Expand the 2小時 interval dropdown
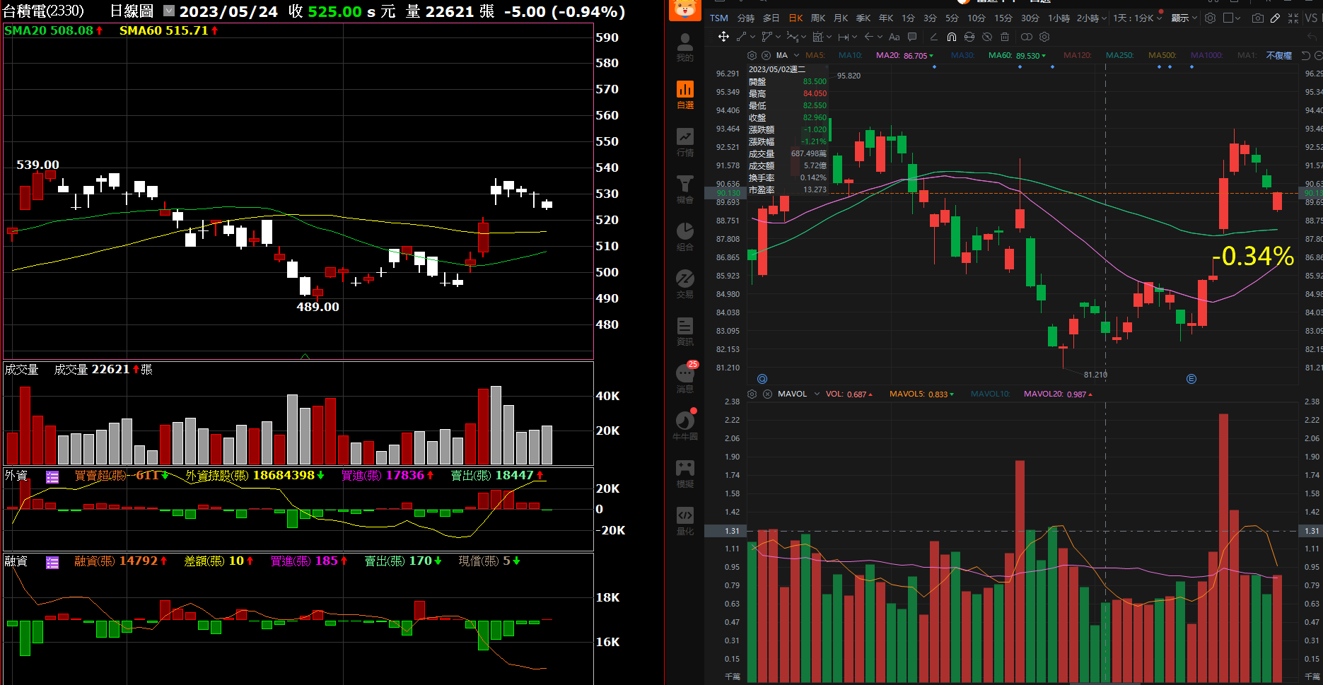The image size is (1323, 685). pos(1105,18)
